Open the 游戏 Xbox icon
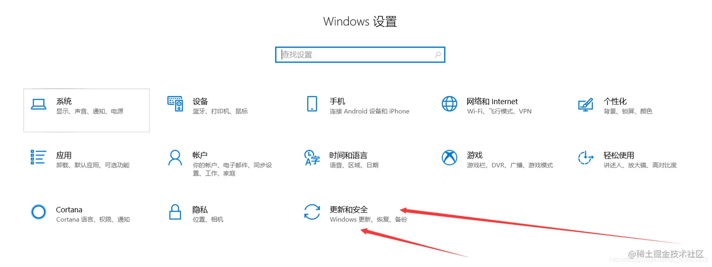 (449, 158)
